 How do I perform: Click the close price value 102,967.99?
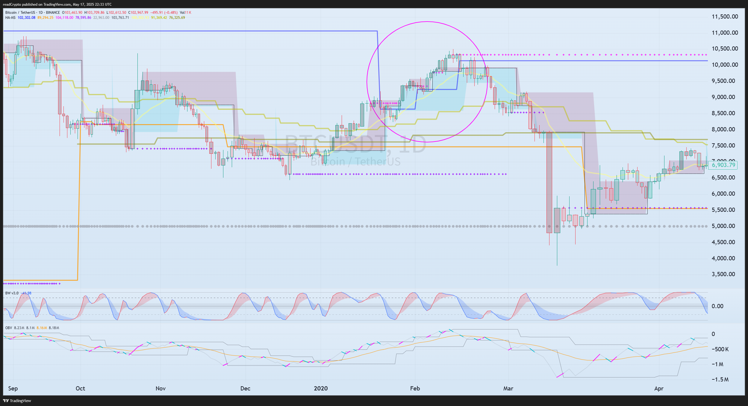tap(139, 13)
